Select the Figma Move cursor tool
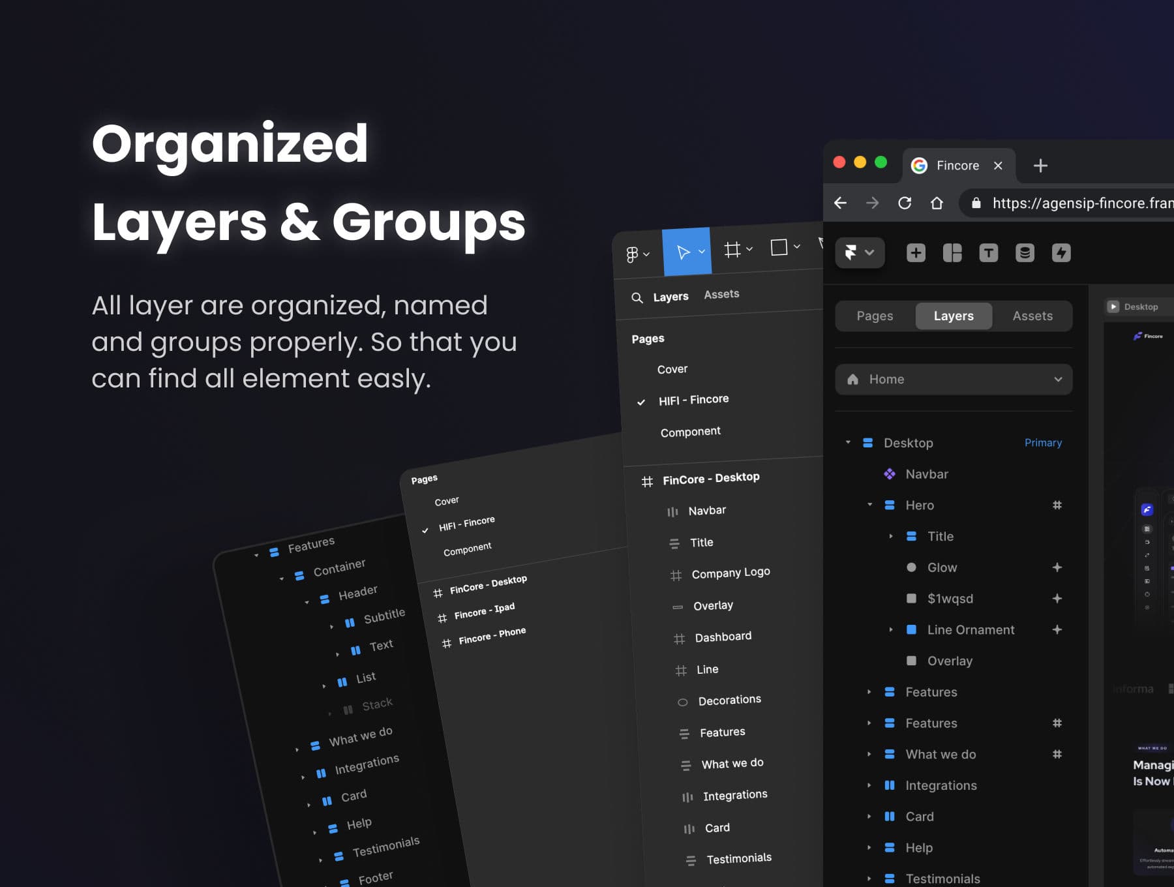 (x=686, y=252)
